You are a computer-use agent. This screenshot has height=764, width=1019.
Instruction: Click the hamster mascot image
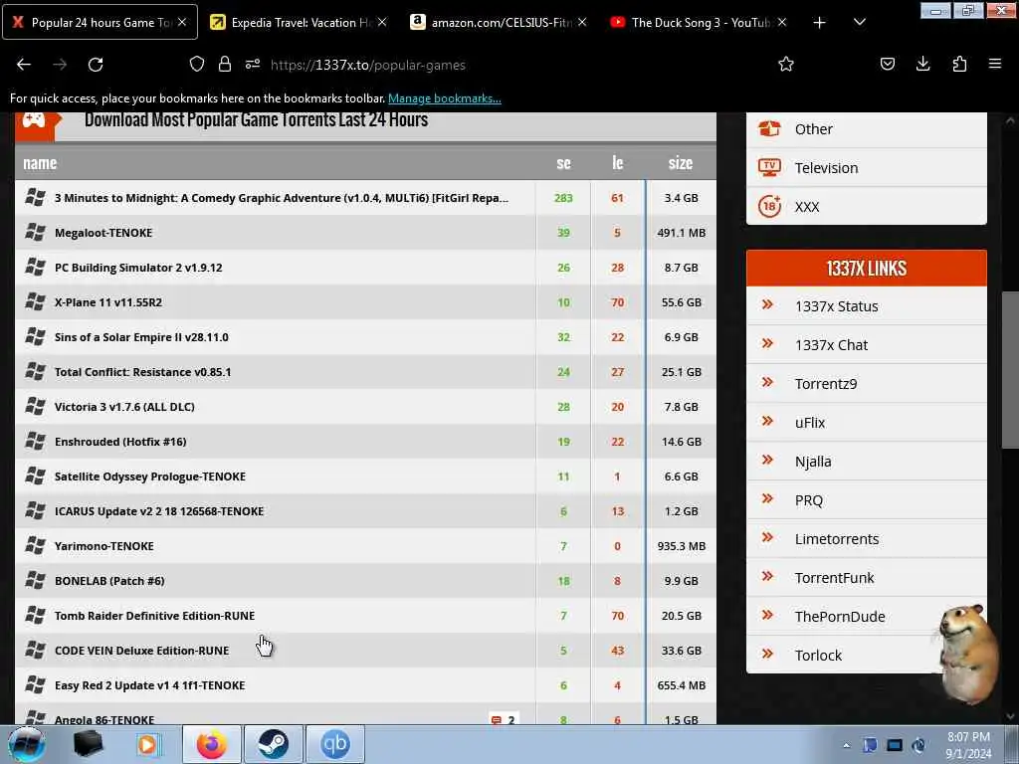pos(966,654)
